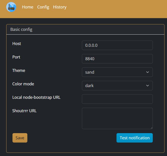The height and width of the screenshot is (156, 167).
Task: Save the basic config
Action: [x=20, y=138]
